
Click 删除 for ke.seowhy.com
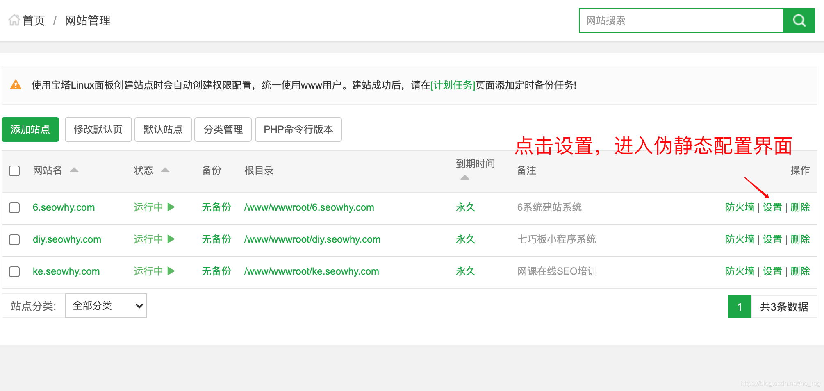coord(800,271)
